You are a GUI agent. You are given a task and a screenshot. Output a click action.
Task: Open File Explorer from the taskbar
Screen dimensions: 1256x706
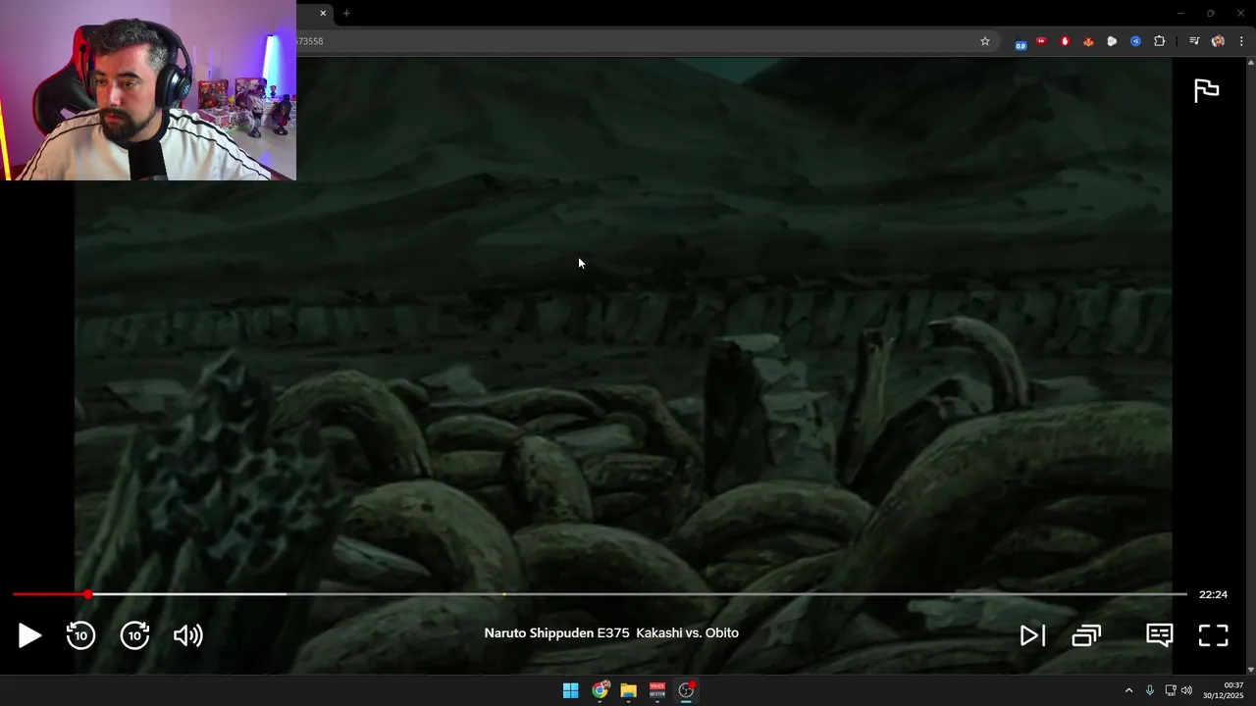tap(628, 690)
